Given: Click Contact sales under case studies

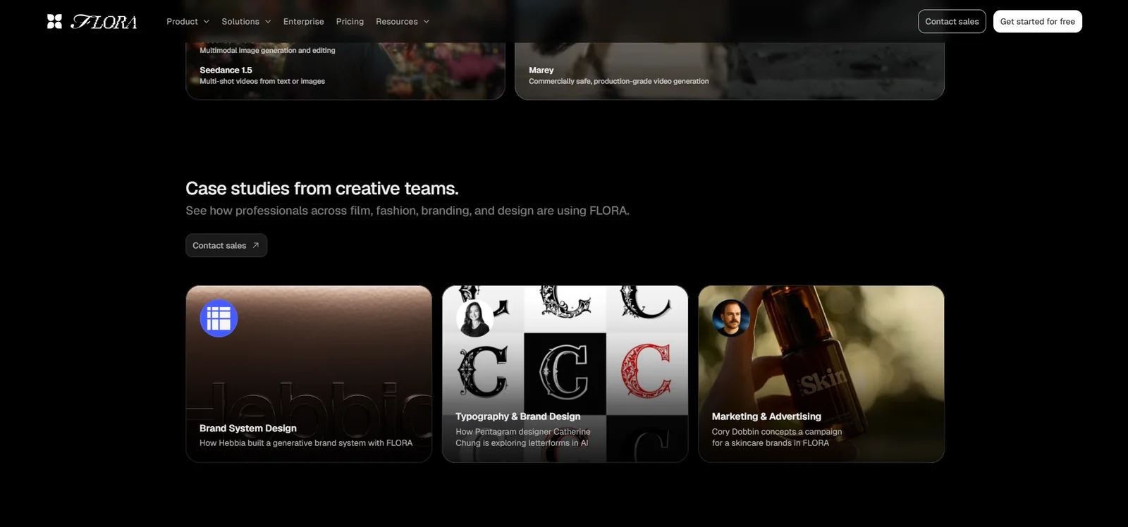Looking at the screenshot, I should click(x=226, y=245).
